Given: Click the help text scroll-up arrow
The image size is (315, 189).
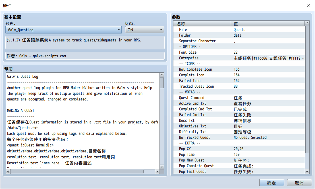Looking at the screenshot, I should pyautogui.click(x=162, y=75).
